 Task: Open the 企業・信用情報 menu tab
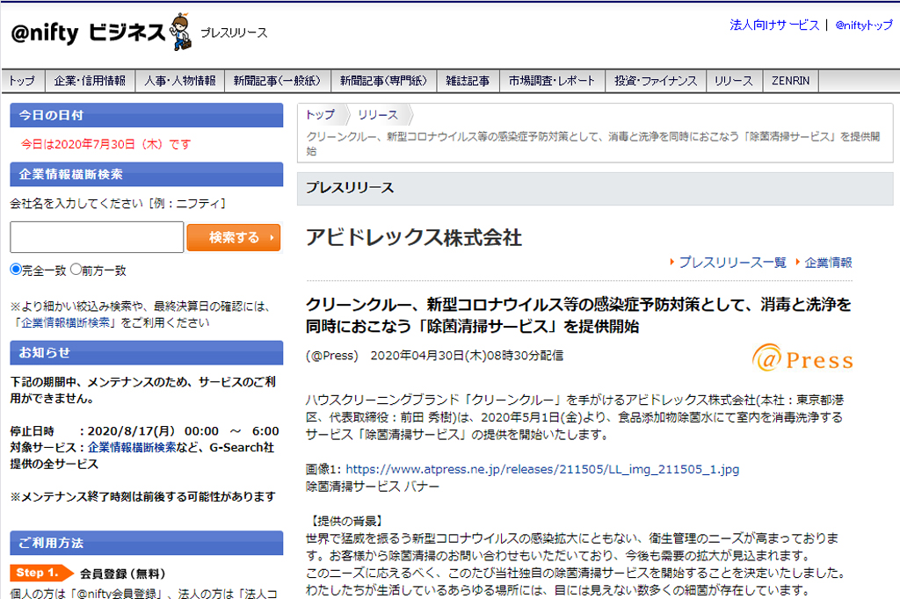pyautogui.click(x=91, y=81)
